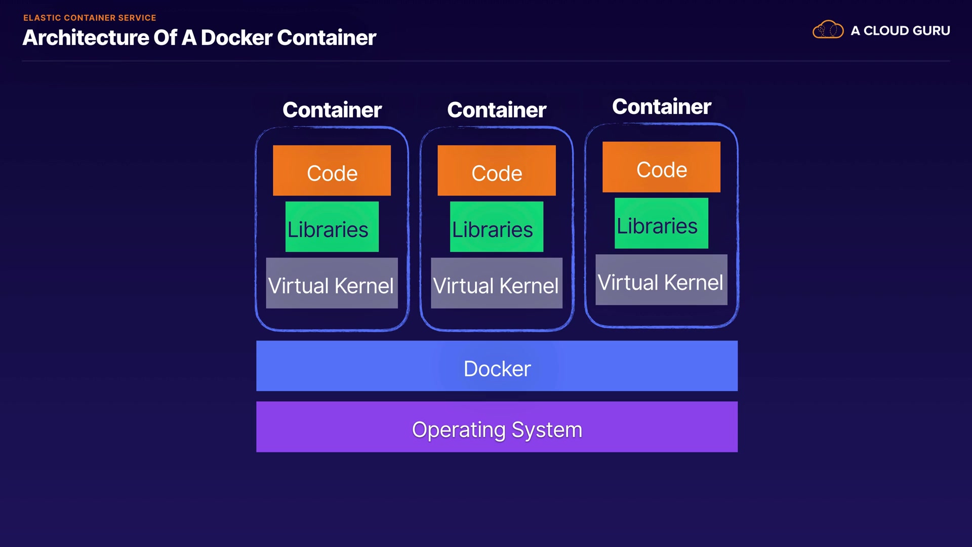Screen dimensions: 972x547
Task: Click Virtual Kernel block in middle container
Action: tap(496, 283)
